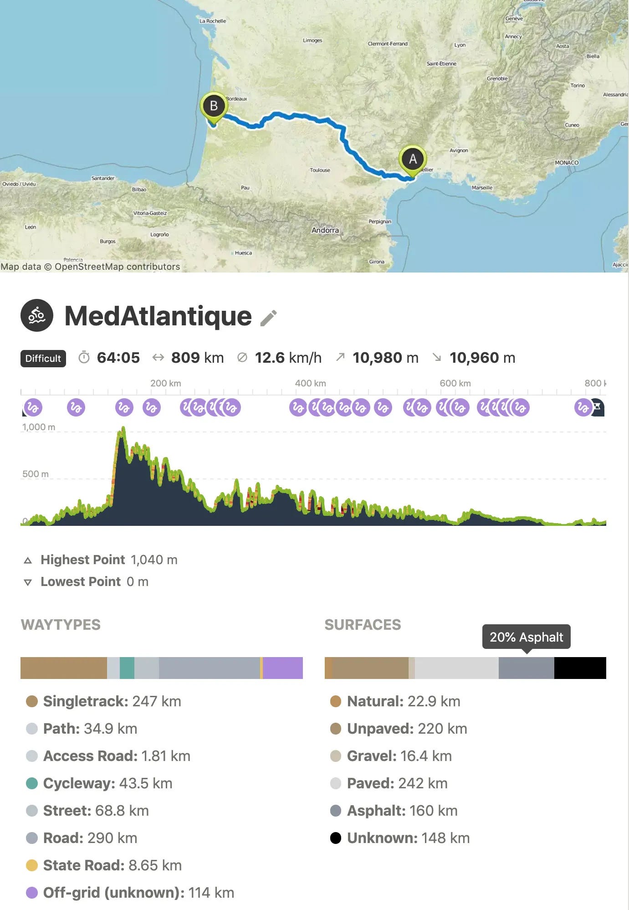The image size is (629, 910).
Task: Click the 20% Asphalt tooltip
Action: point(527,637)
